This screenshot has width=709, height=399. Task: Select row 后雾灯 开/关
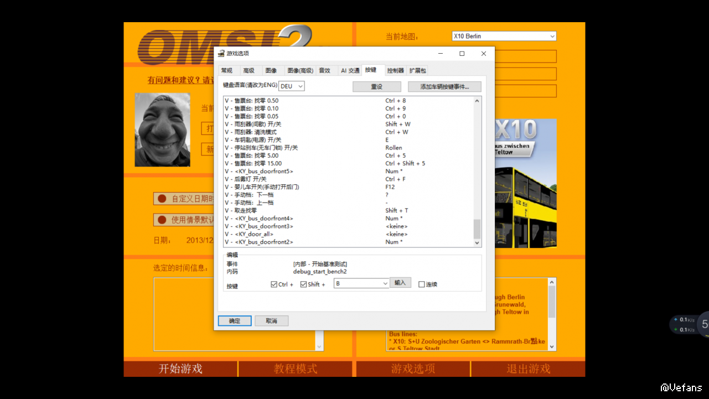[x=349, y=179]
